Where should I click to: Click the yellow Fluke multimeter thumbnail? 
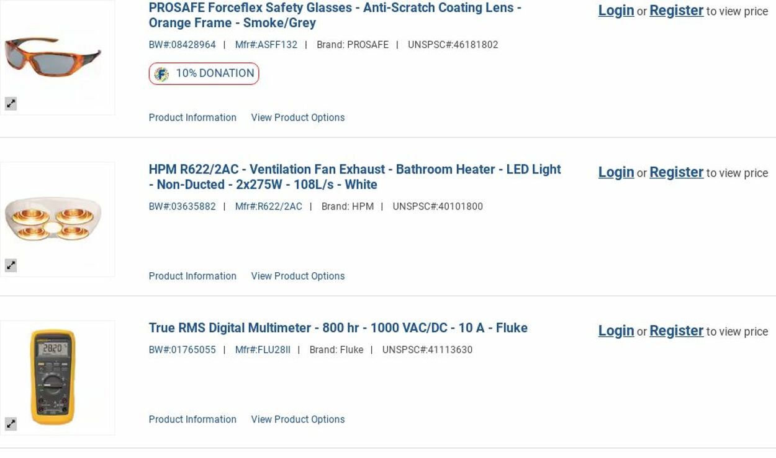point(53,377)
